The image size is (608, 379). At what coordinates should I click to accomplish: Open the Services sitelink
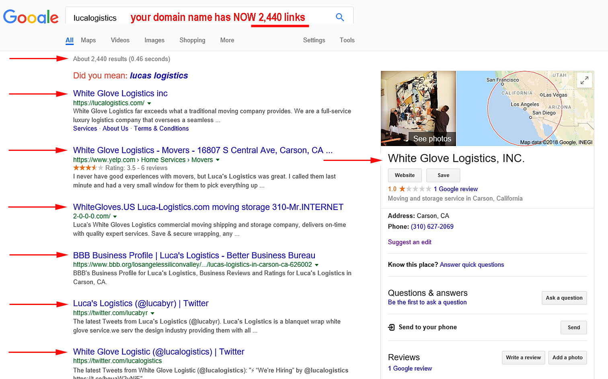pos(85,128)
